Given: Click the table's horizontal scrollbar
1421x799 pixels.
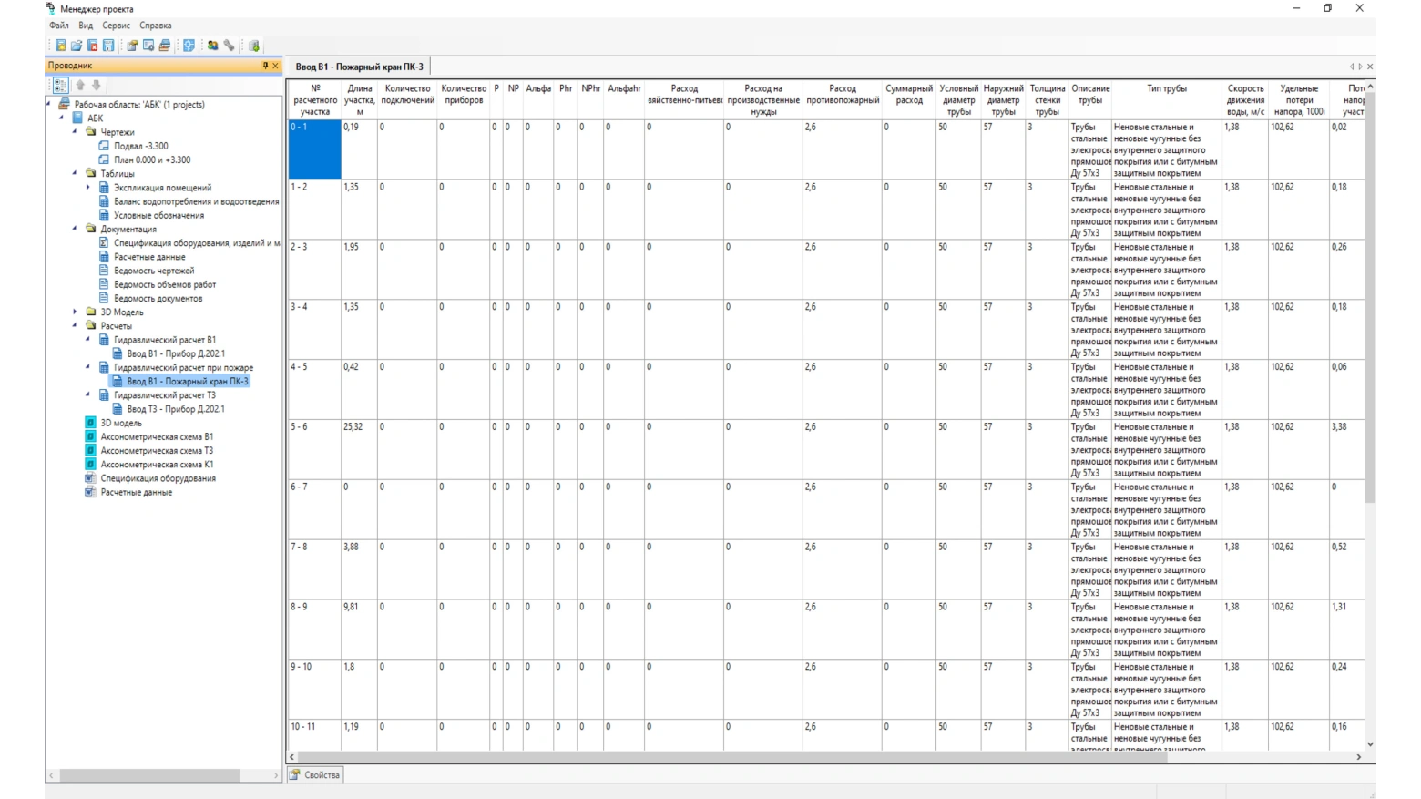Looking at the screenshot, I should [729, 756].
